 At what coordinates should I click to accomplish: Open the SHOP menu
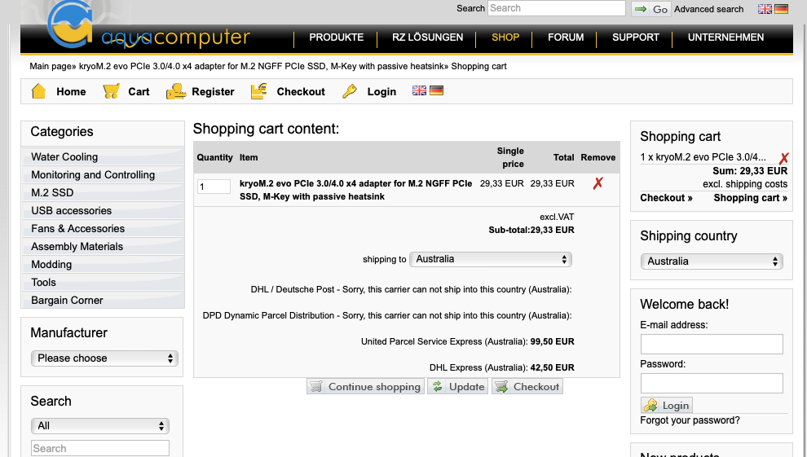point(505,37)
